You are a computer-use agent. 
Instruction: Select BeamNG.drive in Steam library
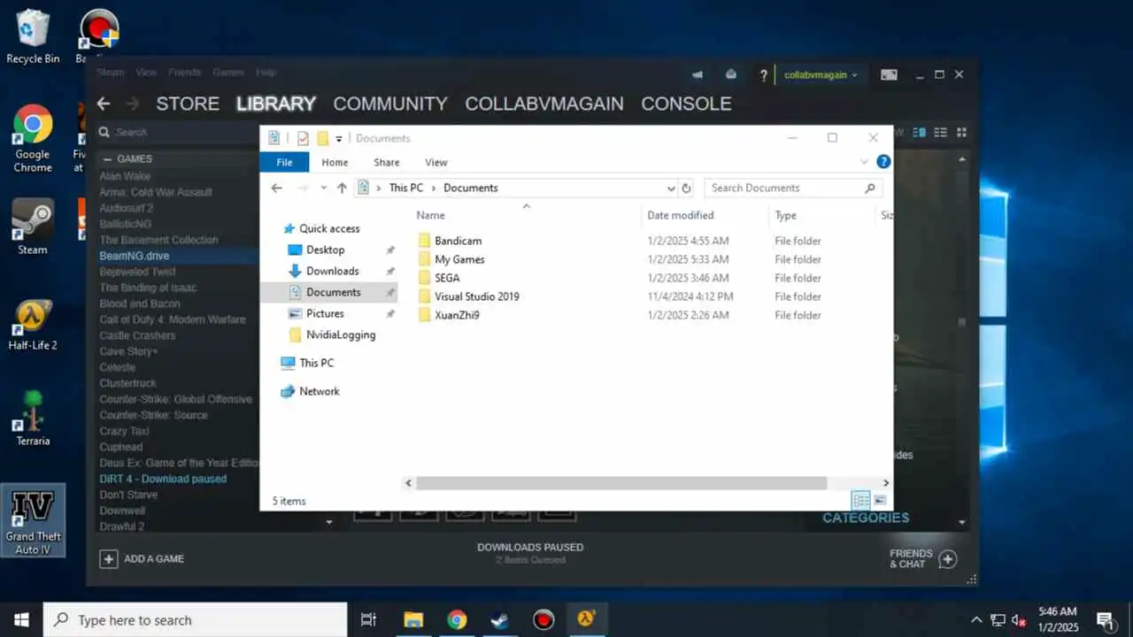[x=135, y=256]
